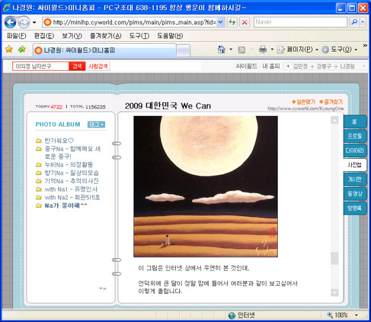Viewport: 371px width, 322px height.
Task: Switch to the 다이어리 side tab
Action: pyautogui.click(x=355, y=151)
